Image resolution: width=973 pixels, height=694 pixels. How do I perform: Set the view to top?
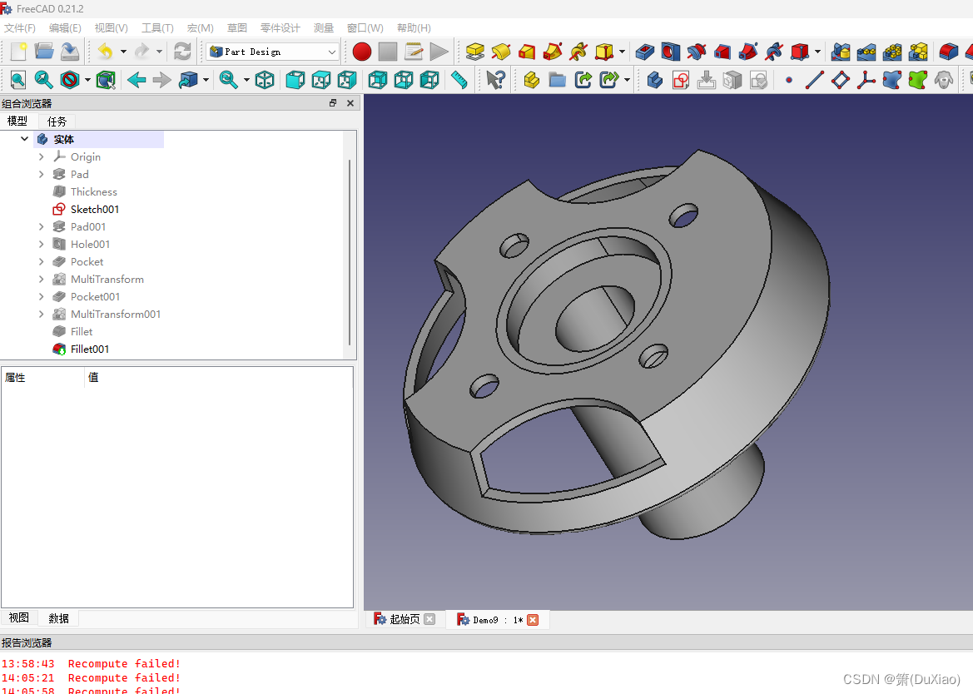pyautogui.click(x=320, y=80)
